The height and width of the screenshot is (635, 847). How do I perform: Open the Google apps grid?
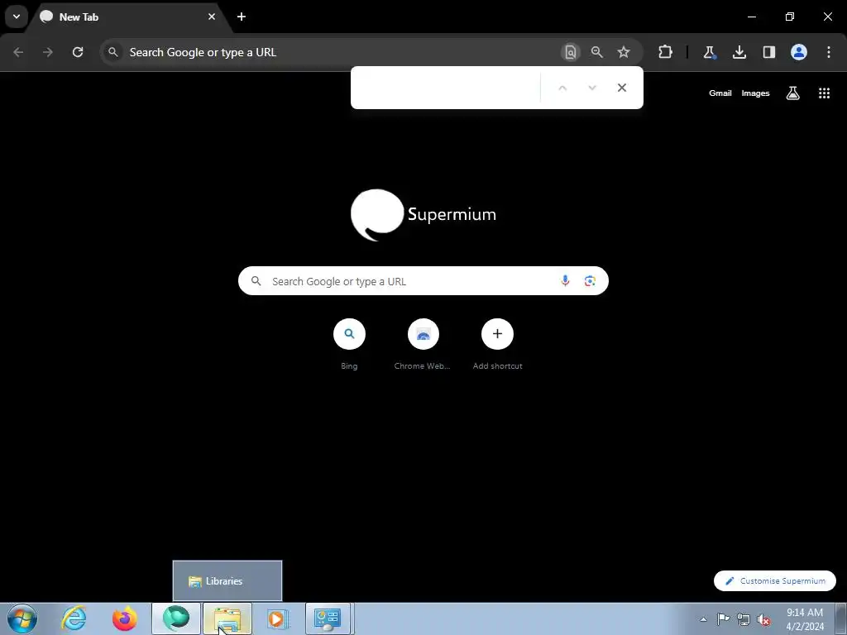[x=824, y=93]
